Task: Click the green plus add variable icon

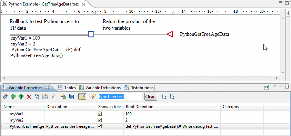Action: coord(13,96)
